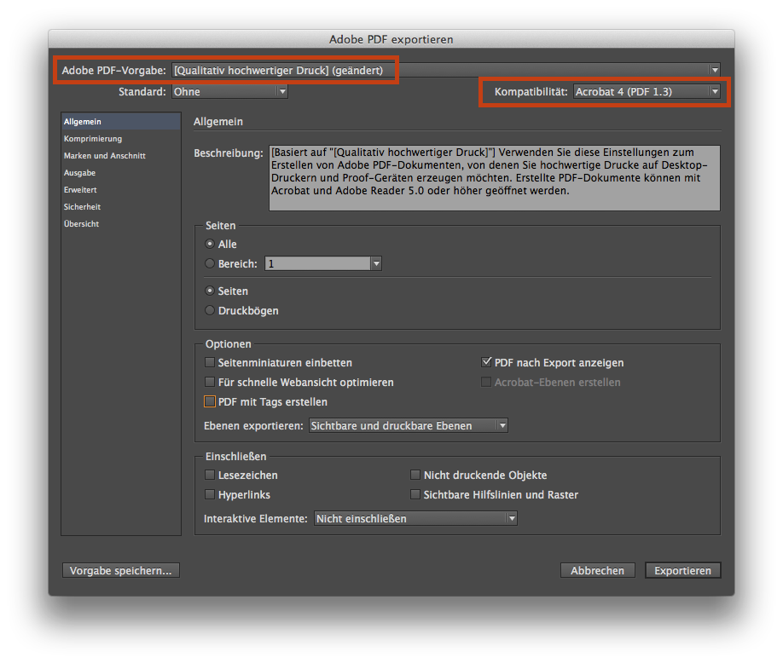Image resolution: width=783 pixels, height=663 pixels.
Task: Open the Adobe PDF-Vorgabe dropdown
Action: pos(715,69)
